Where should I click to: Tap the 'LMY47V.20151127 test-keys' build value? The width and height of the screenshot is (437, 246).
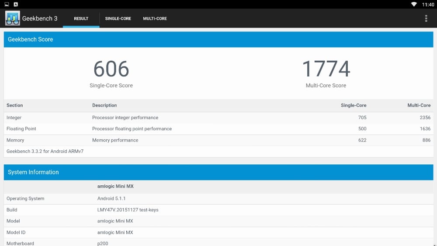(128, 210)
